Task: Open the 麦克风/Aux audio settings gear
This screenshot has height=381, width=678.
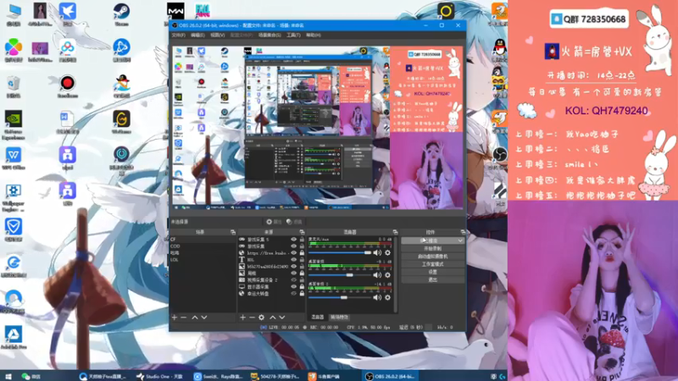Action: 388,252
